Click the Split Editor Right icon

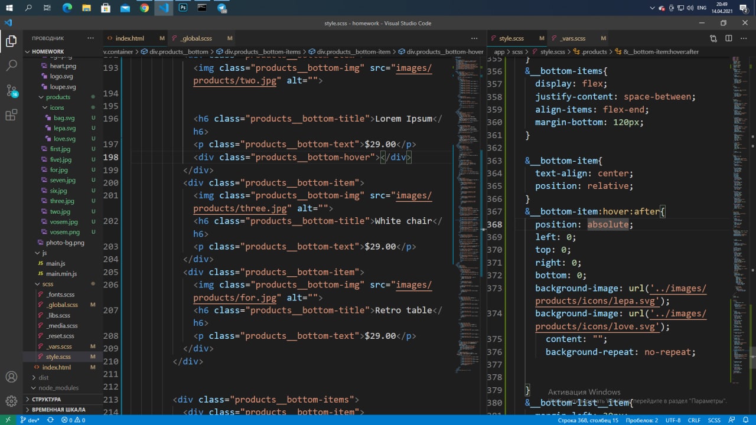point(729,38)
